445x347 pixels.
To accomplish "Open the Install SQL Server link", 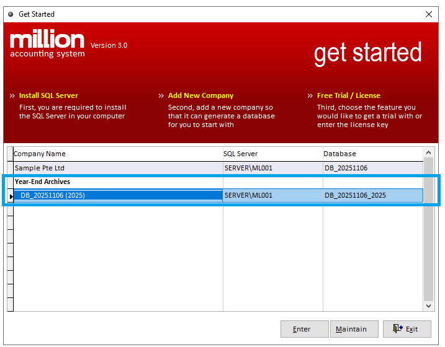I will [x=48, y=95].
